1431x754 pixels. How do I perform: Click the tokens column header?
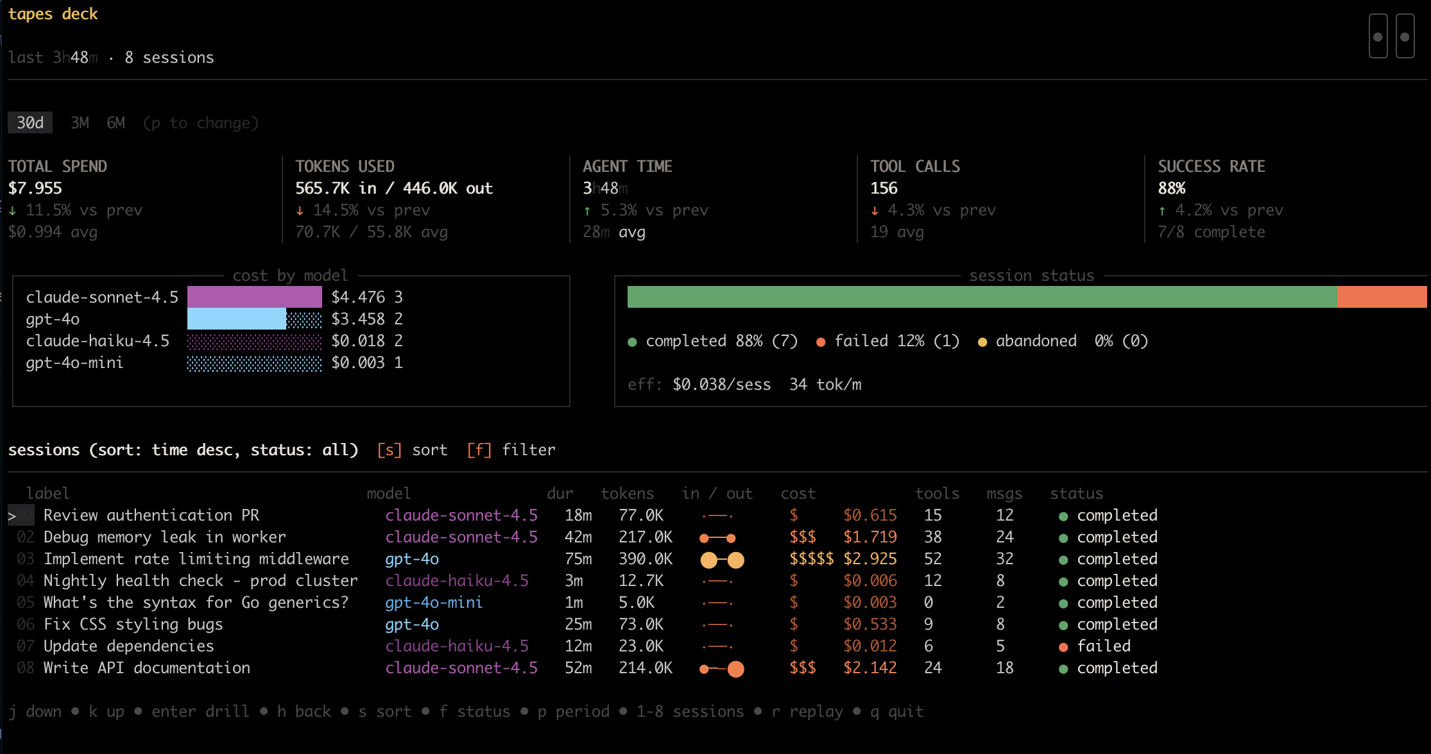click(628, 493)
